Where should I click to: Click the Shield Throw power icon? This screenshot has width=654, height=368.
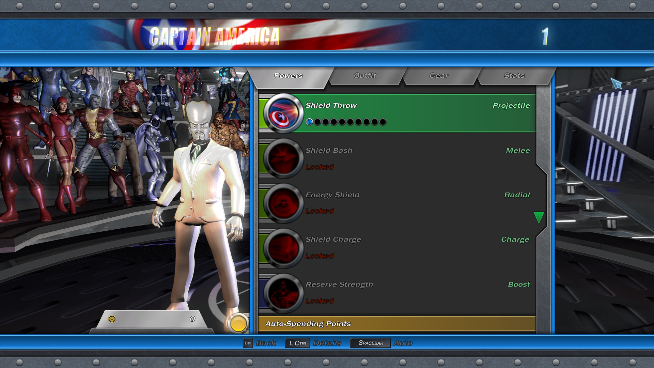tap(283, 114)
